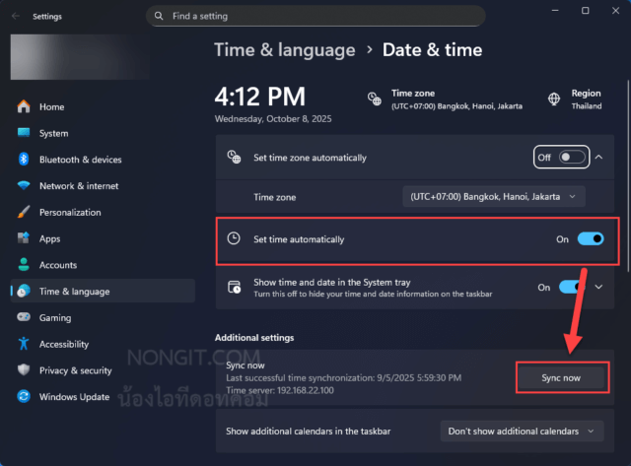Click the System monitor icon
The height and width of the screenshot is (466, 631).
(24, 133)
